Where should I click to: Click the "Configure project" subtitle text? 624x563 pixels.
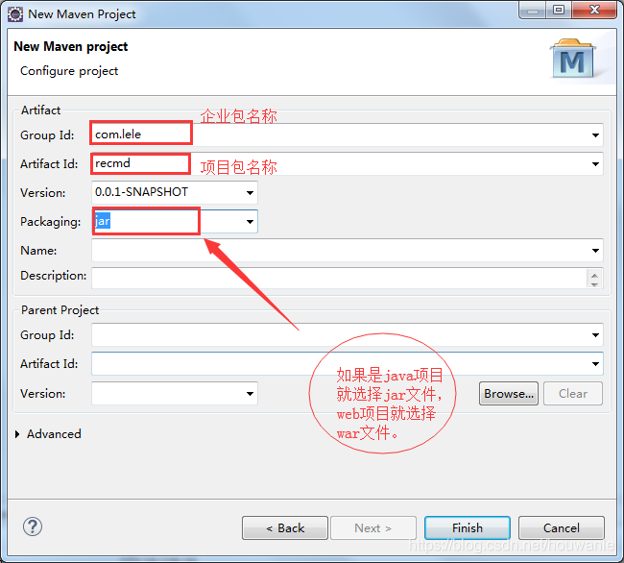pos(69,71)
